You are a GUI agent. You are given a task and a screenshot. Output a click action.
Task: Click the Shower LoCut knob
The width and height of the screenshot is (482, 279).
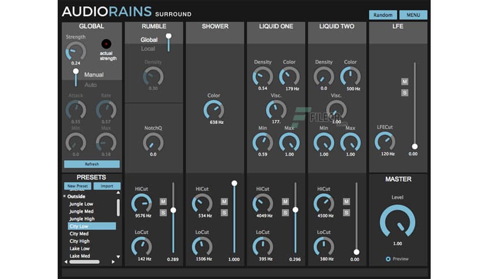(202, 247)
